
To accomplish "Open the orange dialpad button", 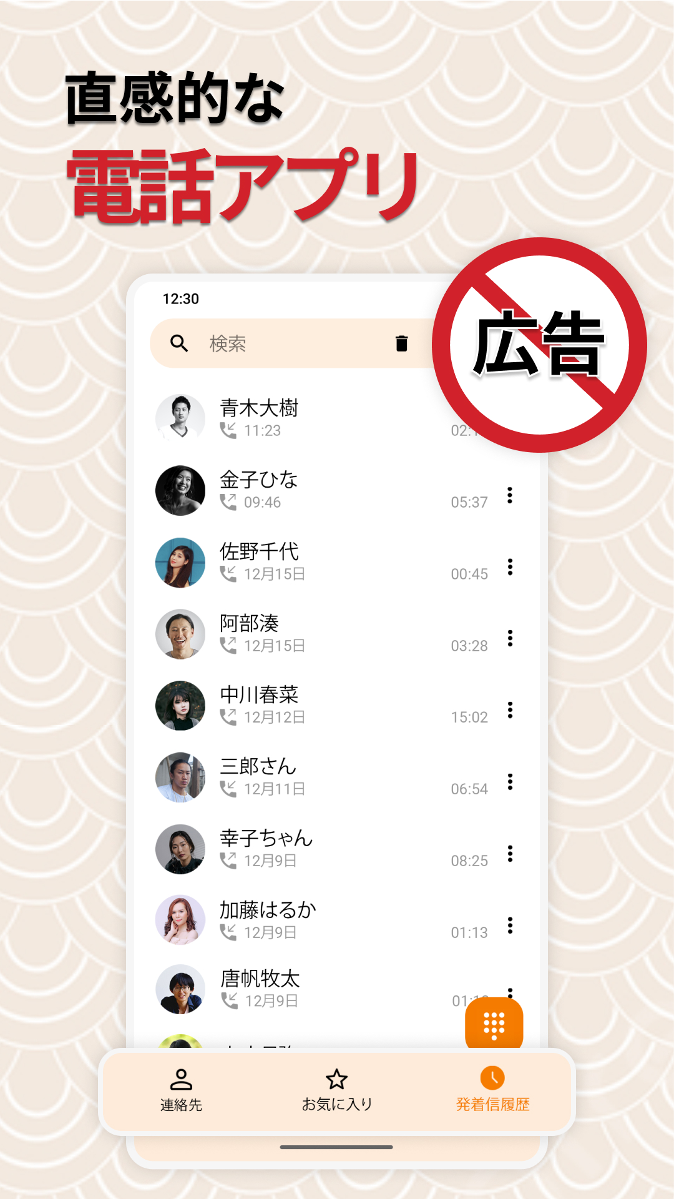I will 494,1025.
